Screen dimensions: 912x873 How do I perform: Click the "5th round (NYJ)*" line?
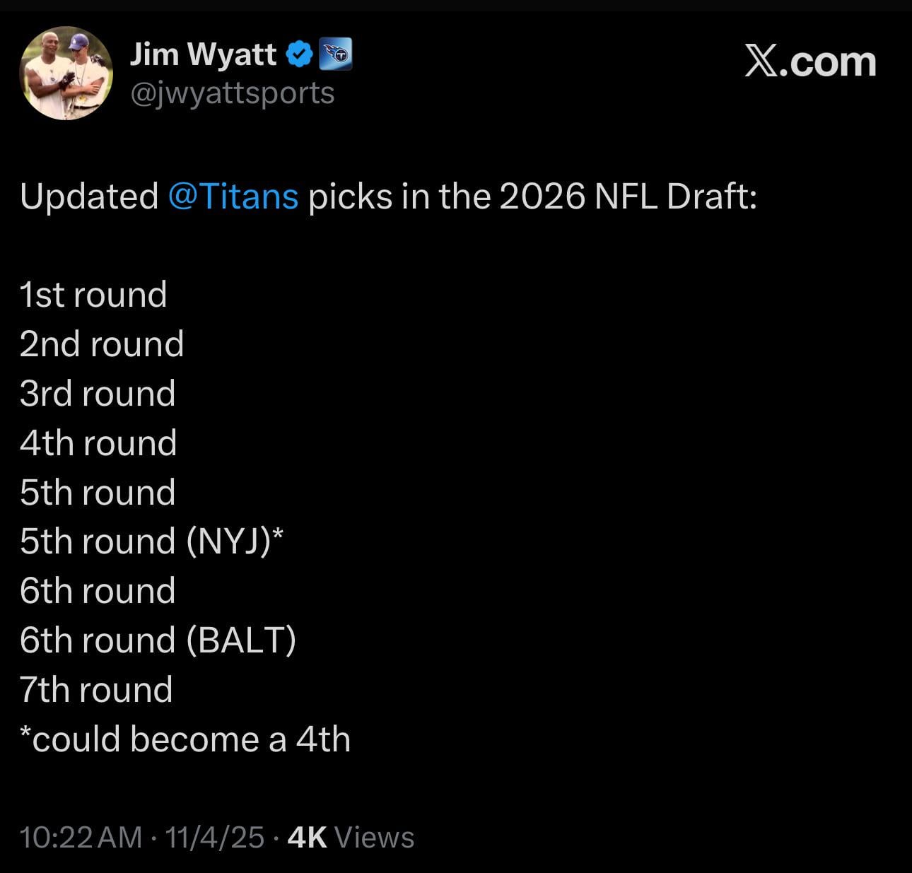[152, 541]
